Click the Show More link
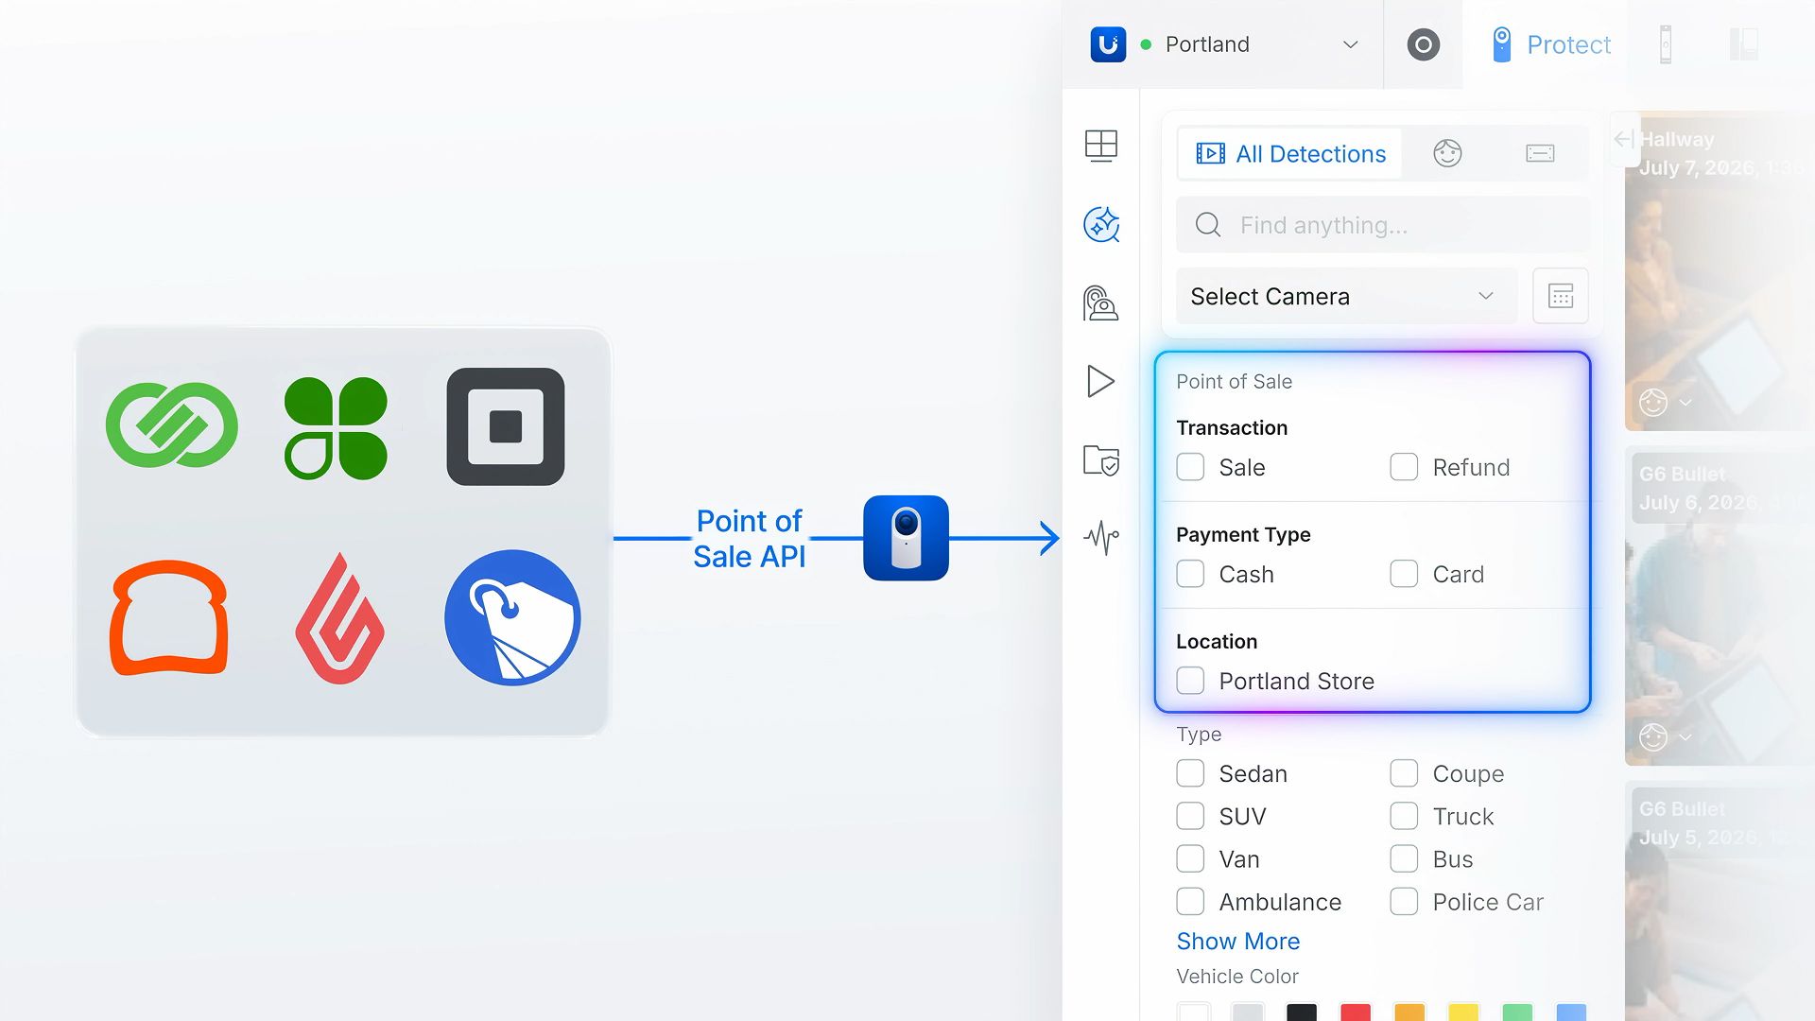 (x=1237, y=942)
